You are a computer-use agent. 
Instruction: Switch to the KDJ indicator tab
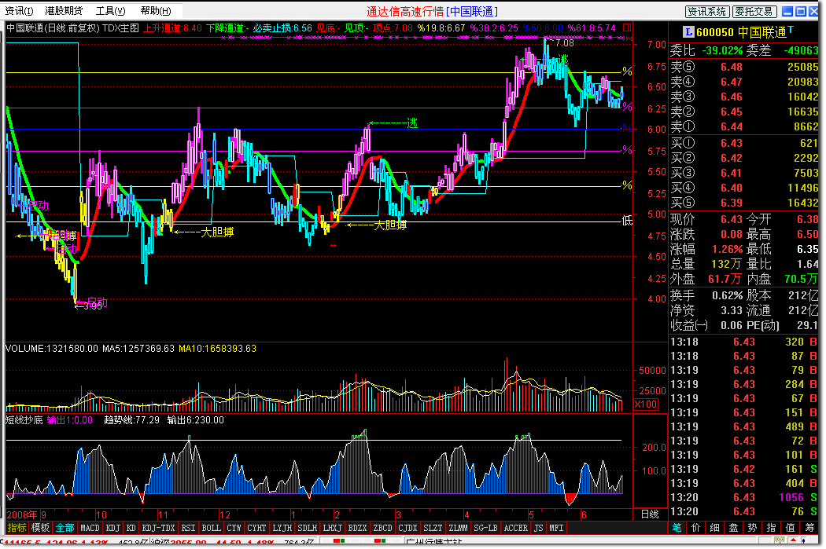[x=112, y=528]
